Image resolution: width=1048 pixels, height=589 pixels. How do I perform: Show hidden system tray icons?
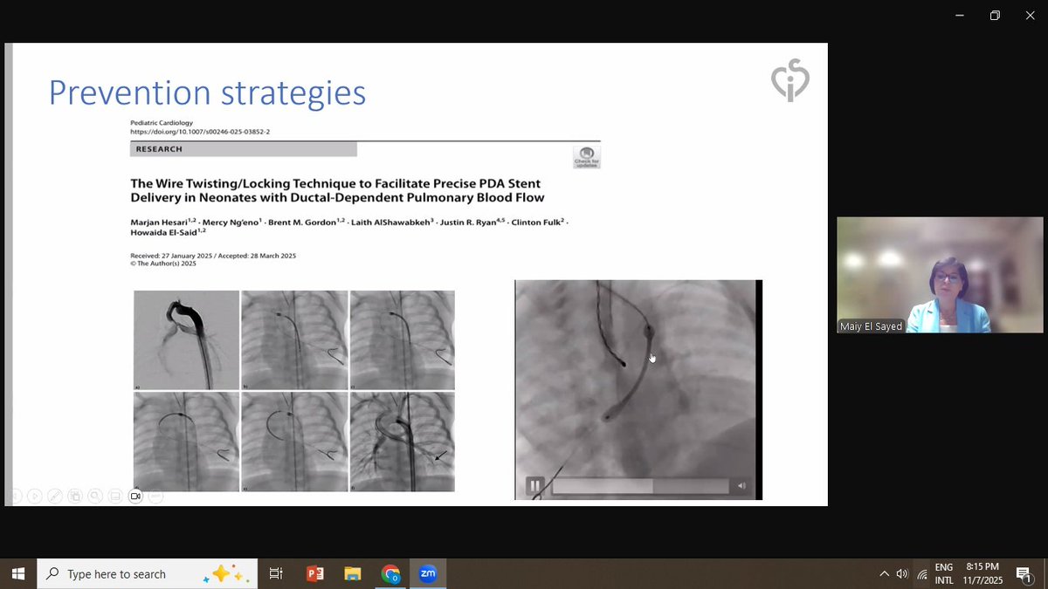(884, 573)
